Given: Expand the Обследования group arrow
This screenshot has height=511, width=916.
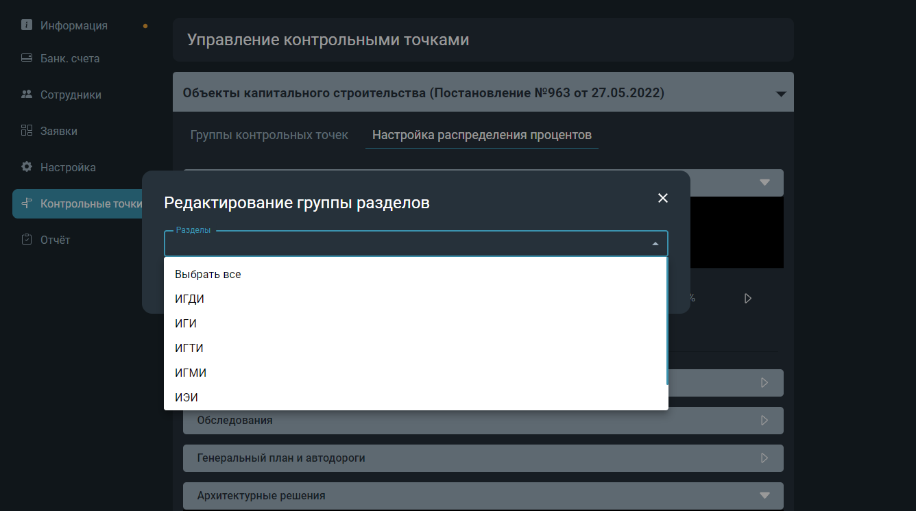Looking at the screenshot, I should pyautogui.click(x=764, y=421).
